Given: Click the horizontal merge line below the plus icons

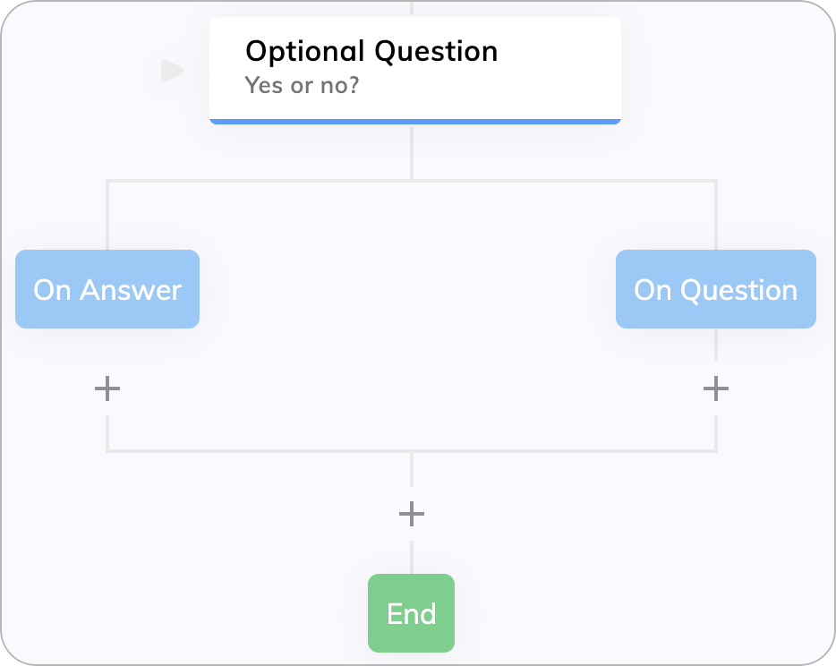Looking at the screenshot, I should point(412,451).
